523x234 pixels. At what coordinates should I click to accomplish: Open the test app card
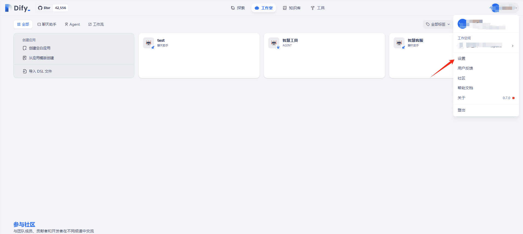pyautogui.click(x=199, y=56)
